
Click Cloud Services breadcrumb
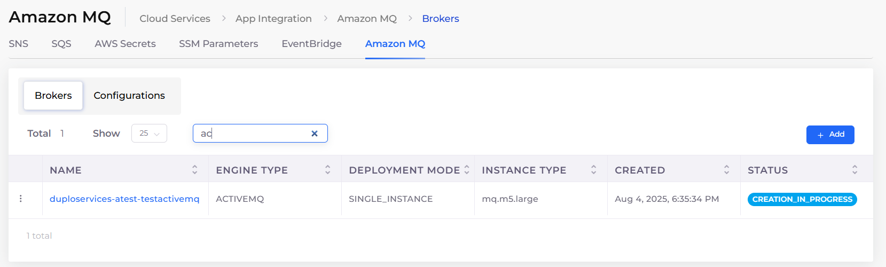(175, 19)
